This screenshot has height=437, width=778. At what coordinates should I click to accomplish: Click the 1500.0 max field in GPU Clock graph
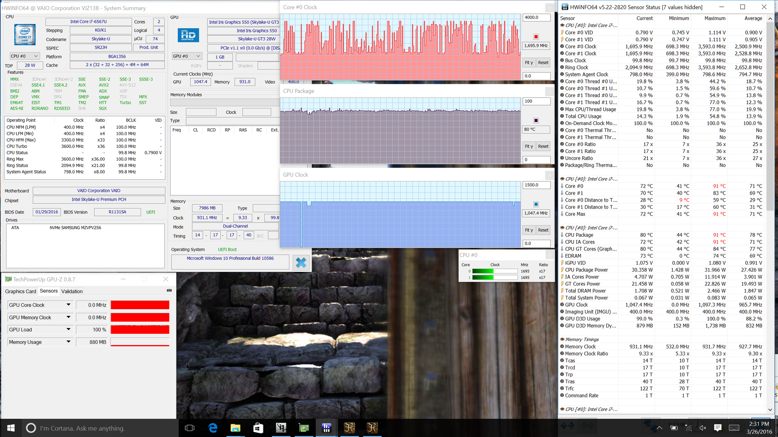(536, 185)
